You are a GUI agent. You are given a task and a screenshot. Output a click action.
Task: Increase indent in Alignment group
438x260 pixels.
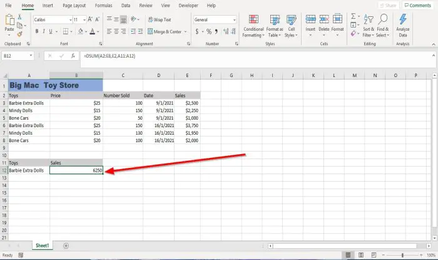coord(140,31)
